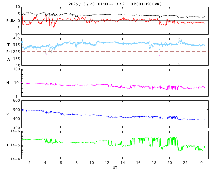Image resolution: width=213 pixels, height=170 pixels.
Task: Click the '20' hour label on the UT axis
Action: pyautogui.click(x=169, y=163)
